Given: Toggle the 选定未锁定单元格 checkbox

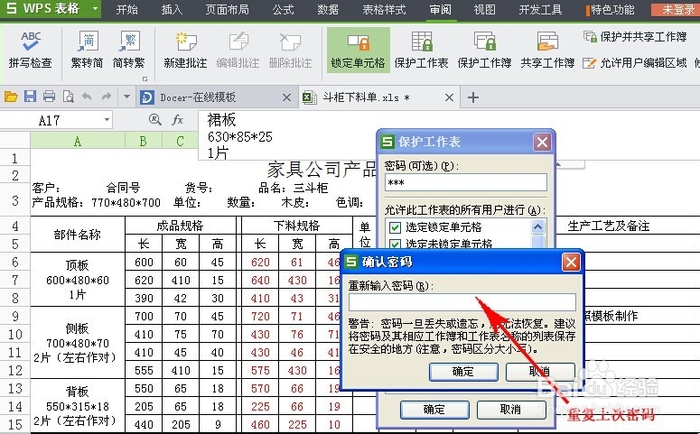Looking at the screenshot, I should click(395, 244).
